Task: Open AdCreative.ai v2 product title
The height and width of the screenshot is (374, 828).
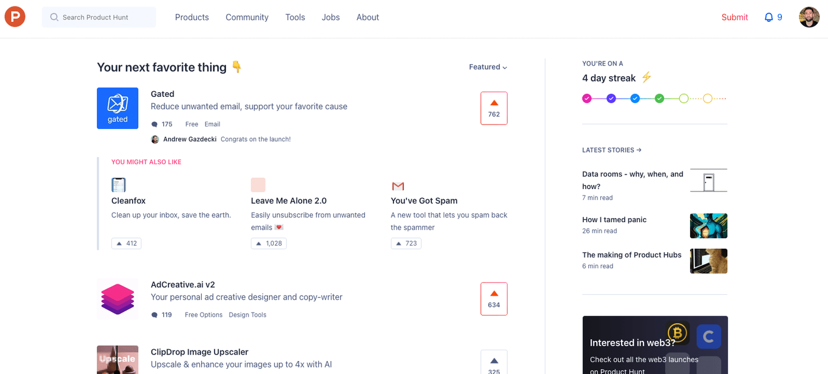Action: pyautogui.click(x=183, y=285)
